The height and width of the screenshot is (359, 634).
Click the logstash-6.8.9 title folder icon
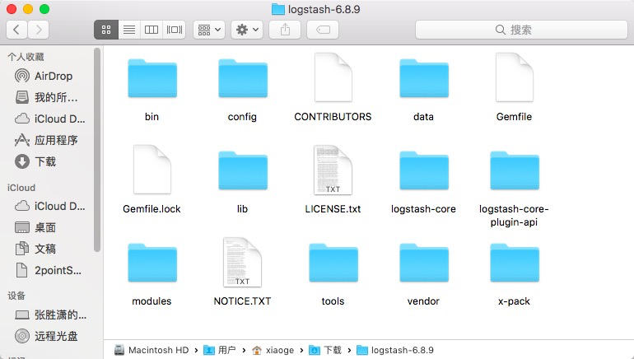pyautogui.click(x=277, y=9)
